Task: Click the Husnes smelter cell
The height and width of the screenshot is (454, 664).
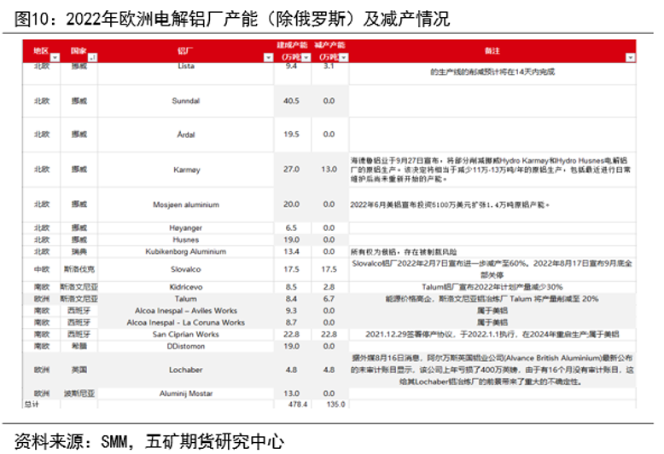Action: coord(185,239)
